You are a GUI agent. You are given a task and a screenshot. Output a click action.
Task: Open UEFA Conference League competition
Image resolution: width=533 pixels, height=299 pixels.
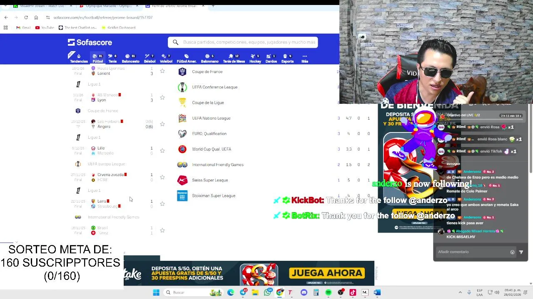(x=258, y=87)
